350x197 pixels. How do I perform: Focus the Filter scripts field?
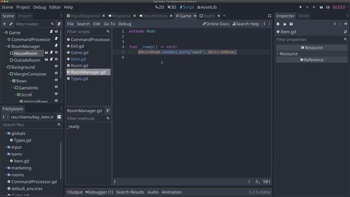point(88,32)
